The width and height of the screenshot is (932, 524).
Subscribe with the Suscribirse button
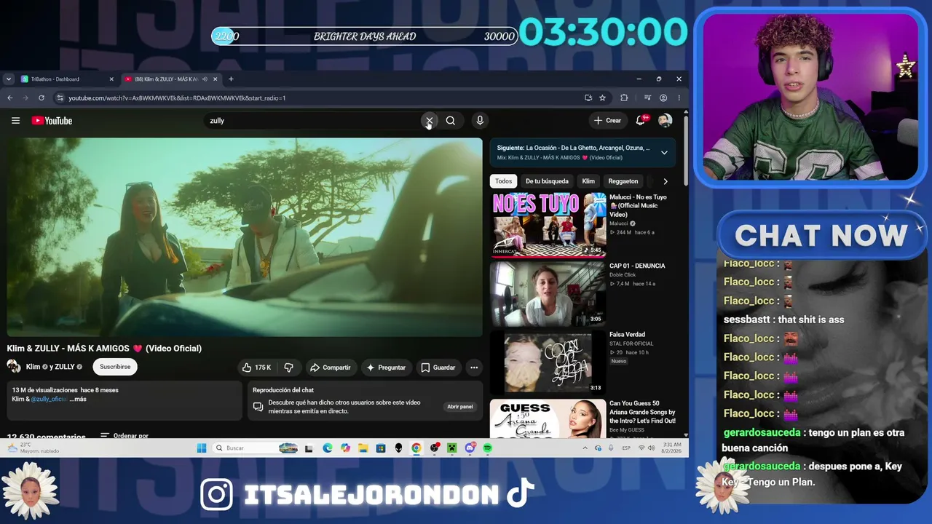[115, 367]
